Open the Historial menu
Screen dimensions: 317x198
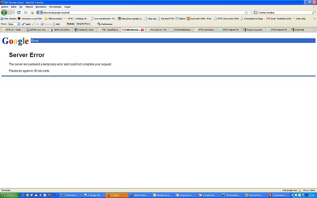click(x=29, y=7)
